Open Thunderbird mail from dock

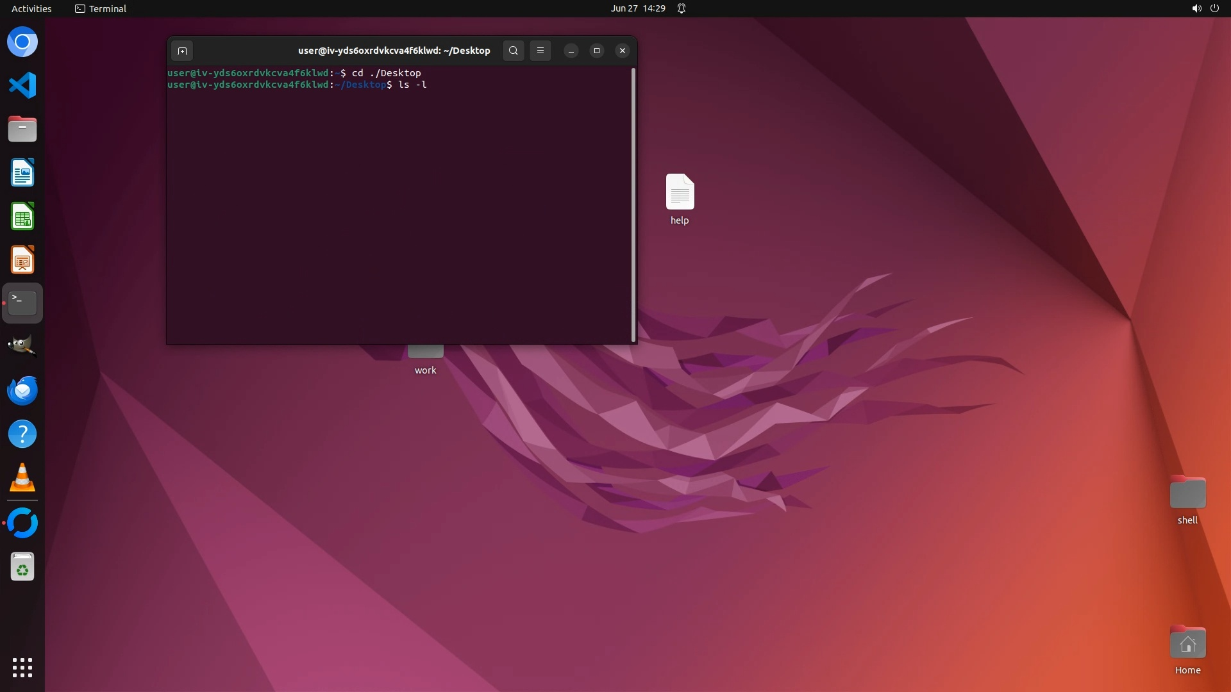(22, 390)
